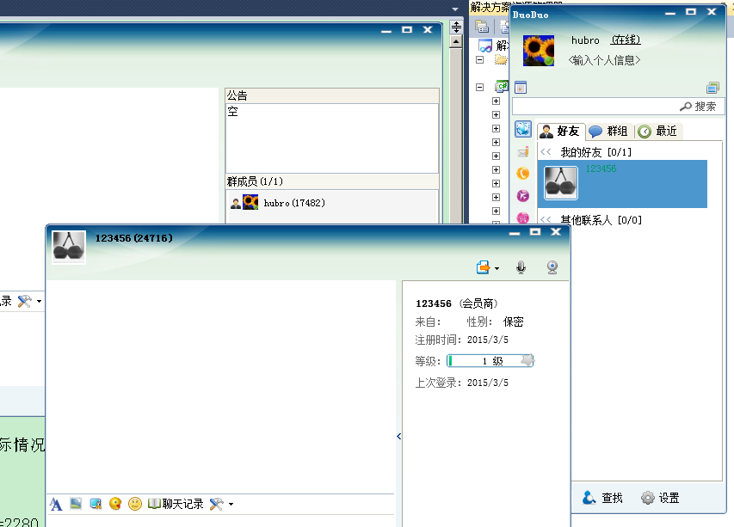Open 设置 settings in DuoDuo
The image size is (734, 527).
pos(661,498)
